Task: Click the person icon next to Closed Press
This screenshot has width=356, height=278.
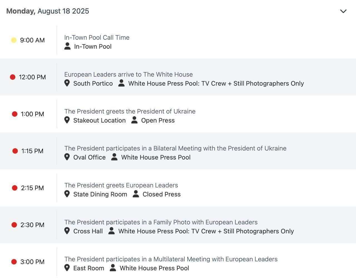Action: point(136,194)
